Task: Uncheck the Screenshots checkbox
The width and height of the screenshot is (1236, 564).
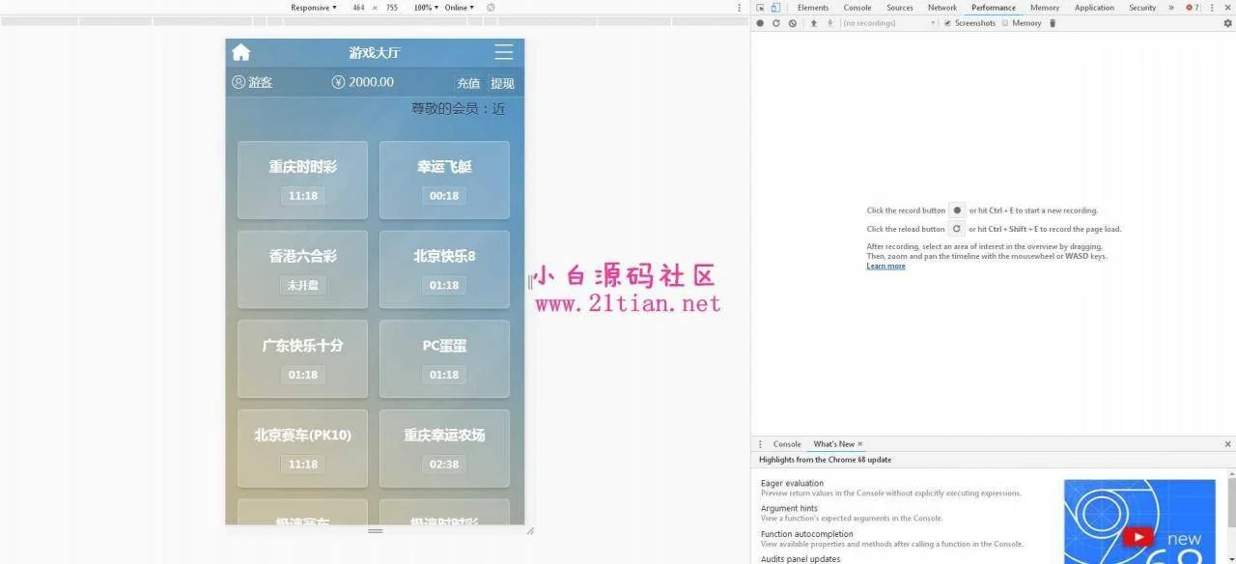Action: point(947,23)
